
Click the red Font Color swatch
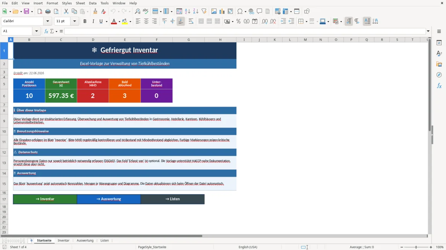click(x=114, y=21)
